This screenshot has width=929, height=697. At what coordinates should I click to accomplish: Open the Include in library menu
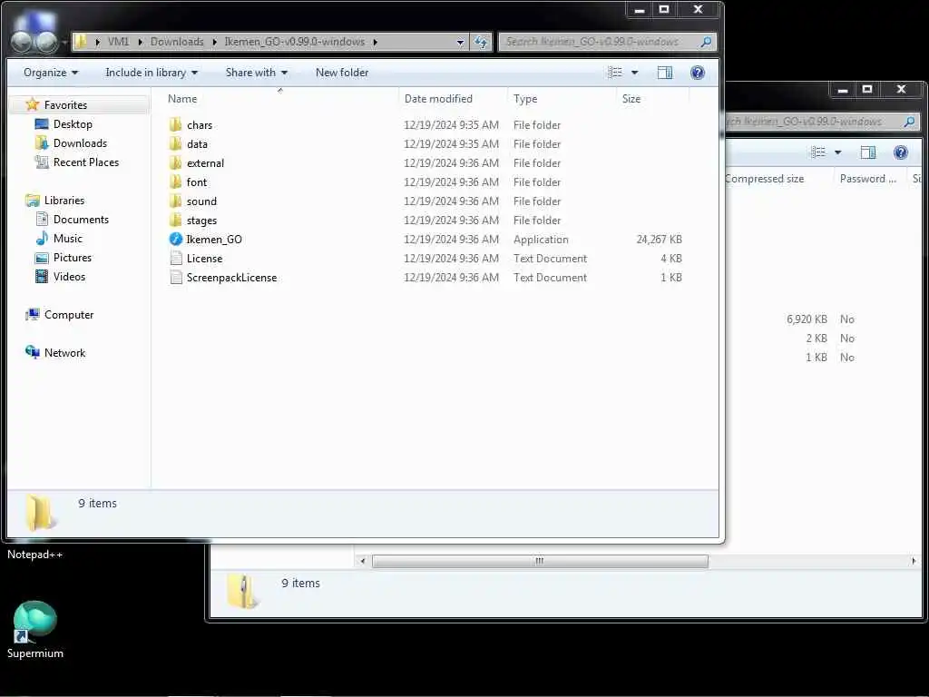[x=152, y=73]
